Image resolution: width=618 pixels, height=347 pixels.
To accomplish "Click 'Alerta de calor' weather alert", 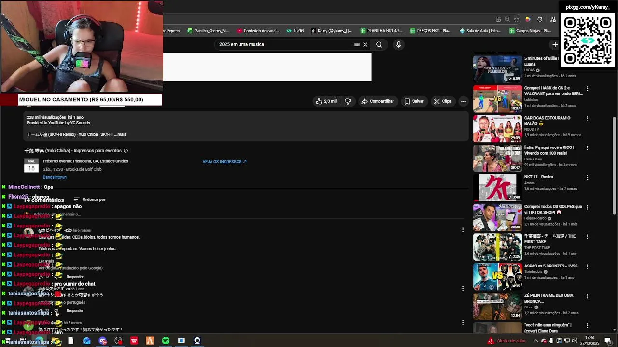I will 507,341.
